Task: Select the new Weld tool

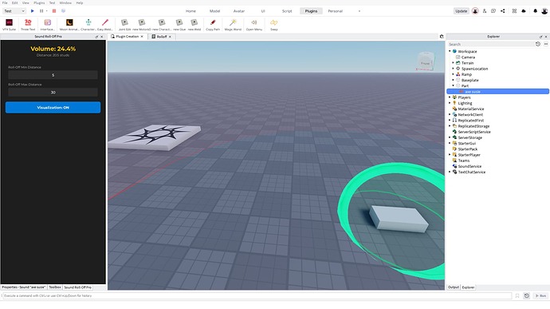Action: coord(194,25)
